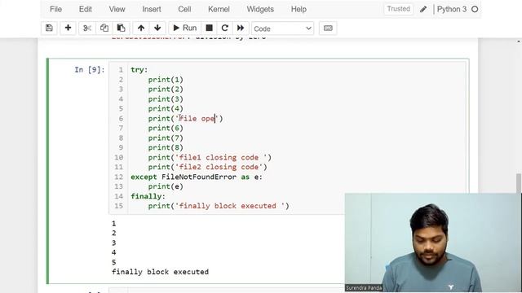Move selected cell up arrow
The image size is (522, 293).
click(141, 28)
